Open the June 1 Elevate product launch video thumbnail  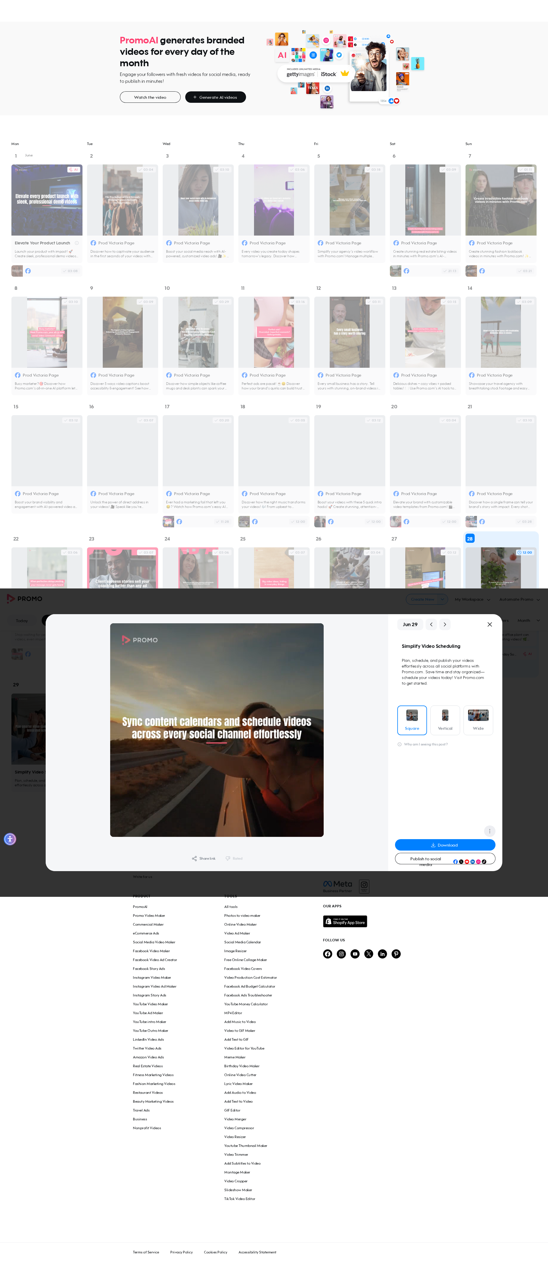[47, 200]
